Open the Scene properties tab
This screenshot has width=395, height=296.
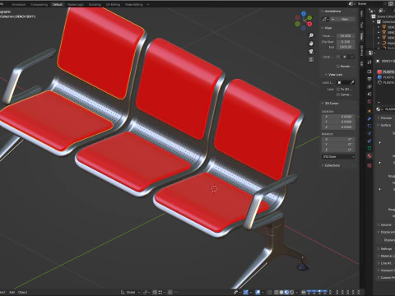(369, 94)
